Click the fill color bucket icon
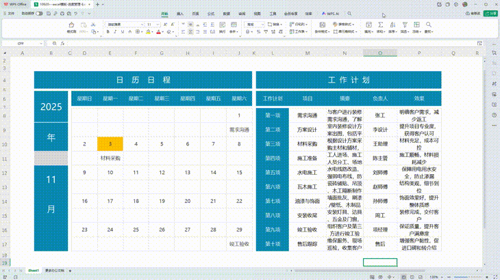Viewport: 500px width, 280px height. (148, 31)
